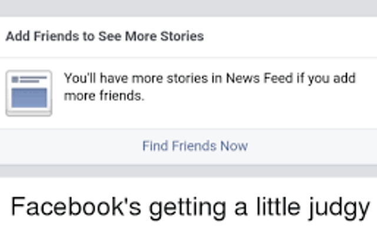Viewport: 377px width, 231px height.
Task: Click the 'more friends.' second description line
Action: (x=104, y=96)
